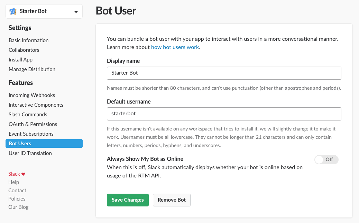The width and height of the screenshot is (359, 223).
Task: Toggle Always Show My Bot as Online
Action: click(x=326, y=159)
